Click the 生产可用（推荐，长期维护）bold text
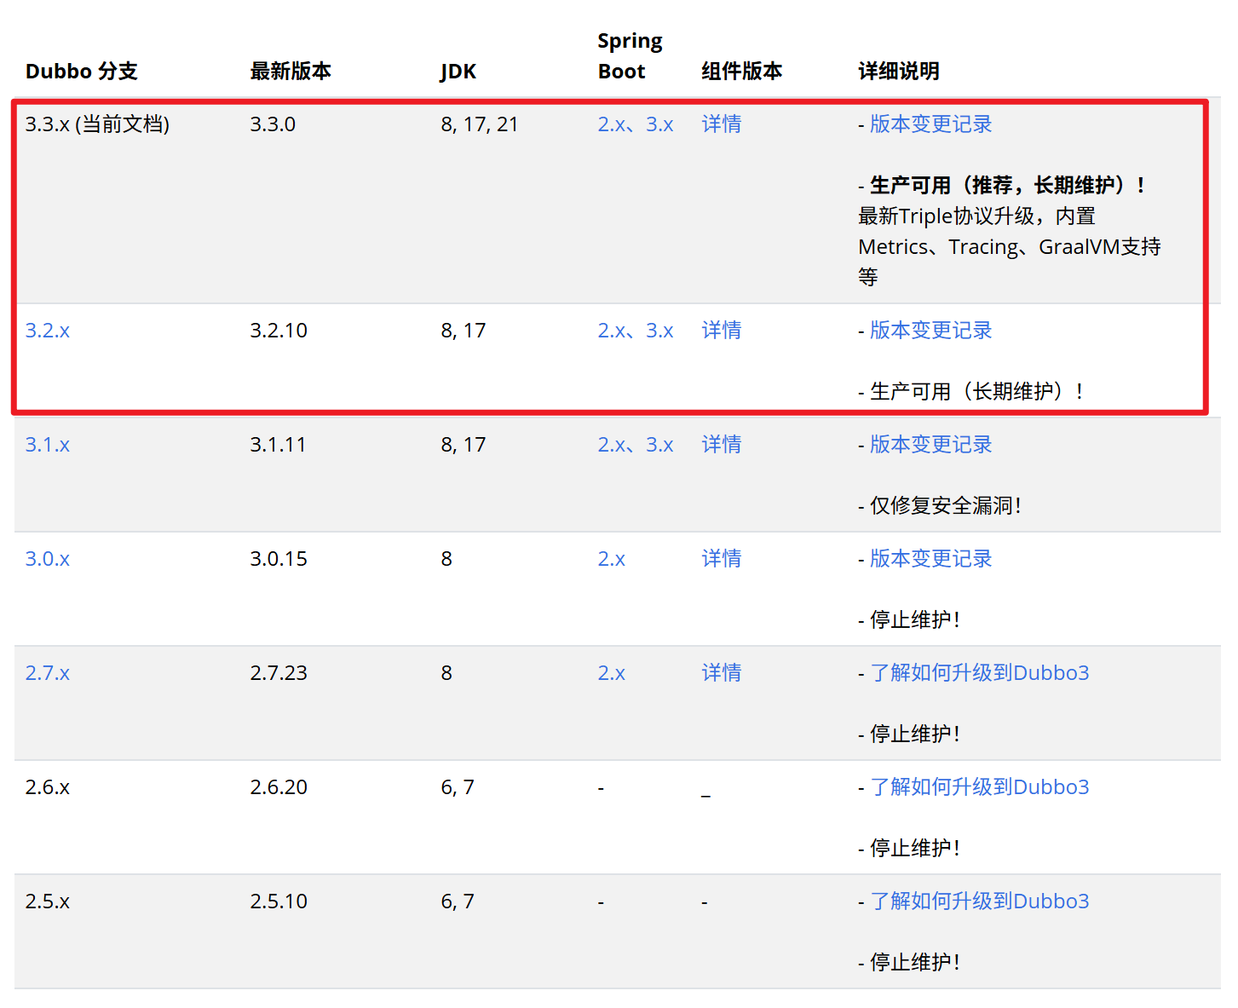Viewport: 1238px width, 1008px height. [x=1007, y=186]
